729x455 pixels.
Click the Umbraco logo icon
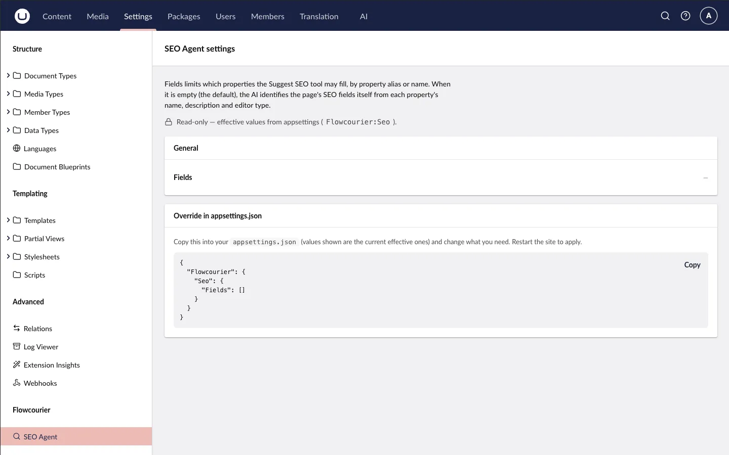coord(22,16)
